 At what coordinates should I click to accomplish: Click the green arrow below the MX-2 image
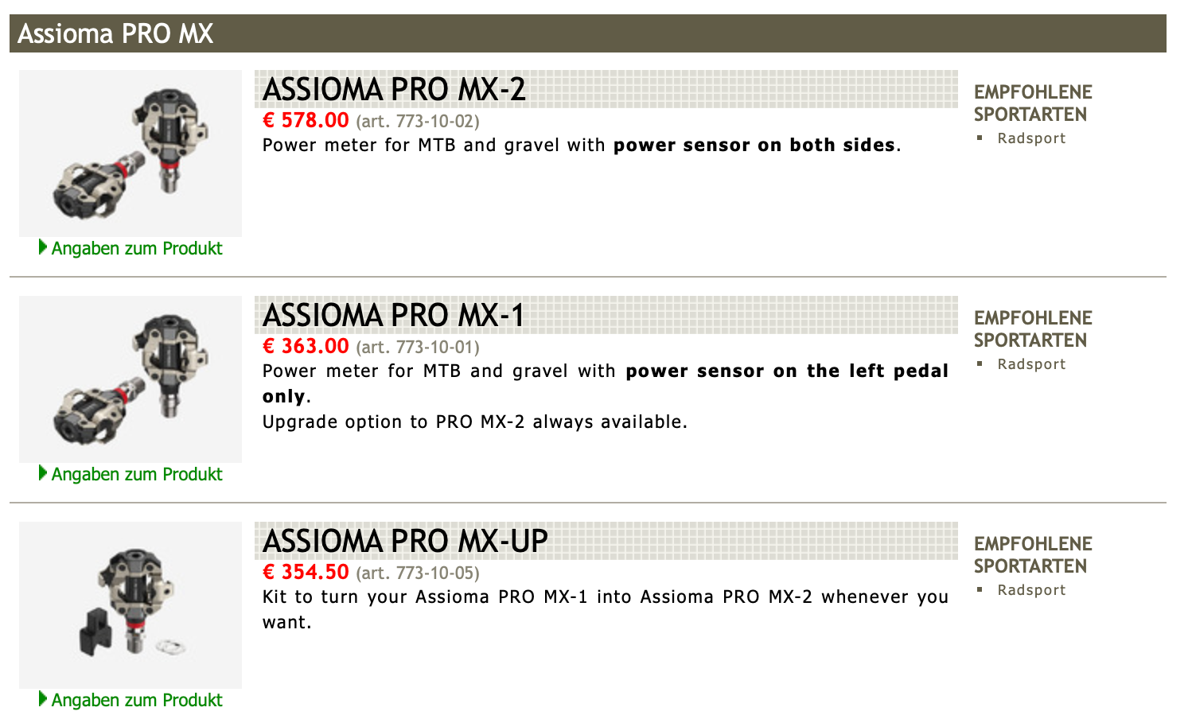coord(43,247)
